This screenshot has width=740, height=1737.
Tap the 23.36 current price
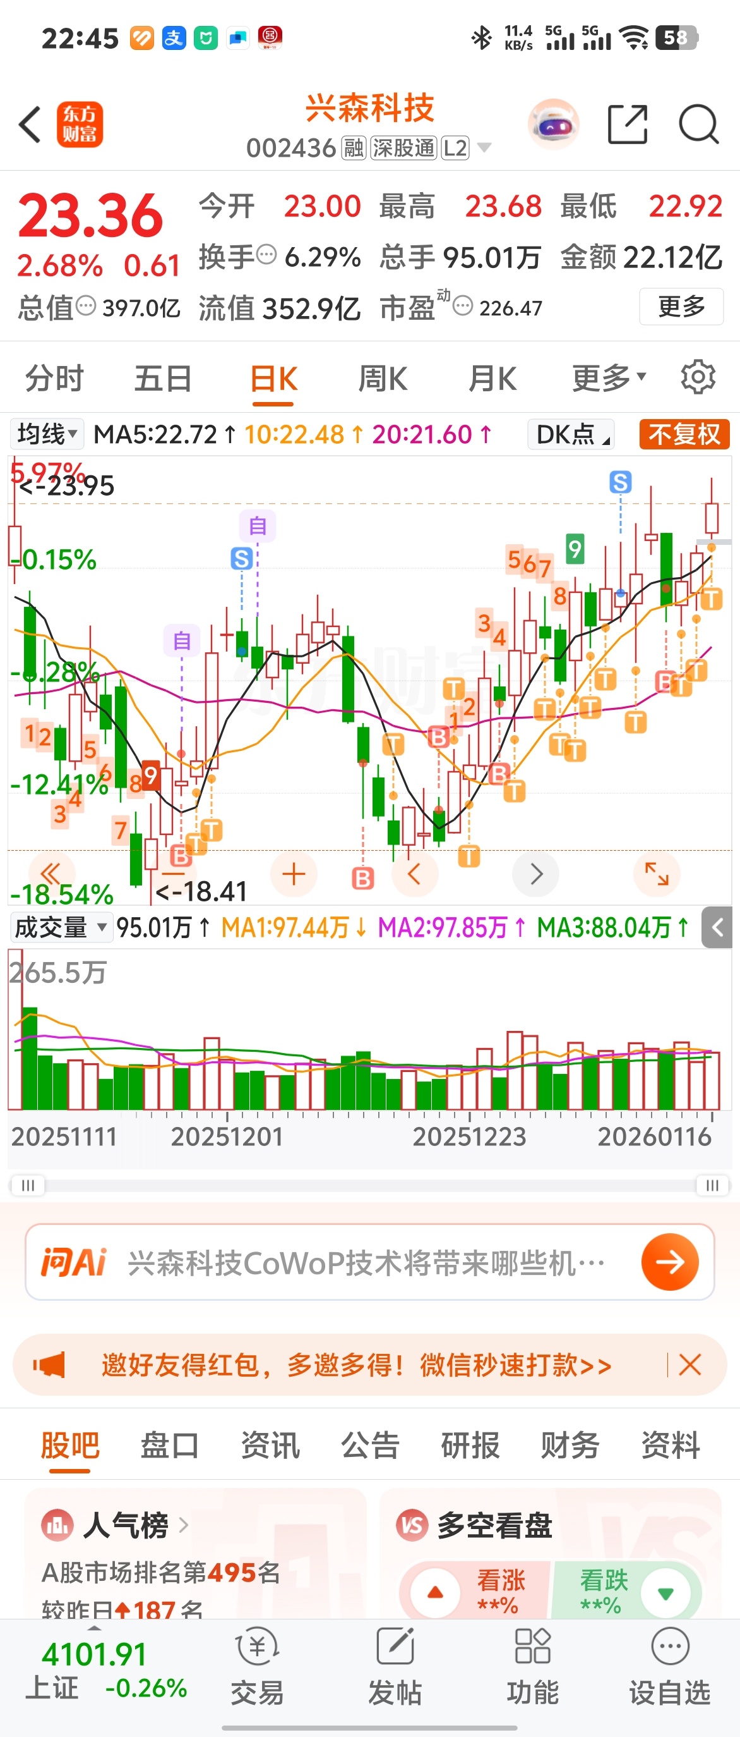pyautogui.click(x=91, y=215)
